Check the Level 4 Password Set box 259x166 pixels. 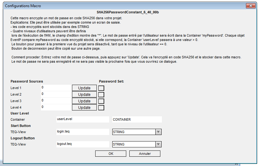pos(101,108)
